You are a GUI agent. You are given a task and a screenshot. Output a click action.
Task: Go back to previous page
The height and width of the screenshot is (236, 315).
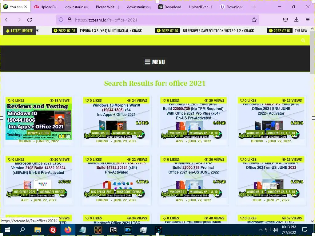pyautogui.click(x=7, y=20)
